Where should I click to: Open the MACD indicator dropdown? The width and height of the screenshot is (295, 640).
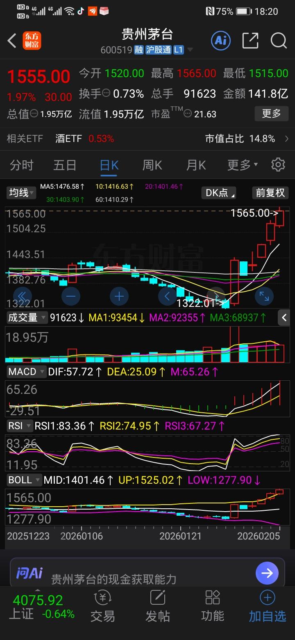[27, 372]
